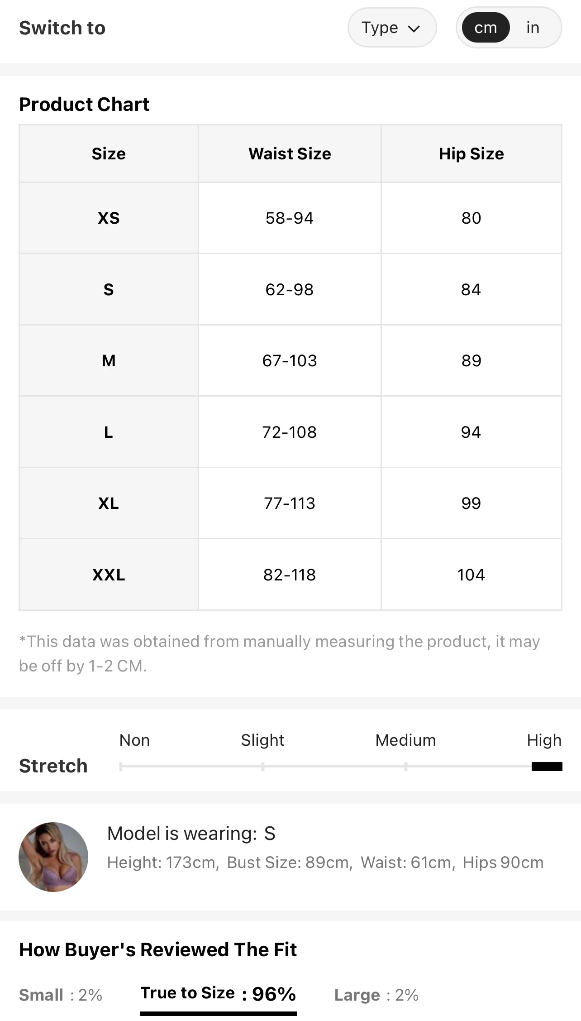This screenshot has width=581, height=1021.
Task: Click the chevron arrow beside Type
Action: click(414, 29)
